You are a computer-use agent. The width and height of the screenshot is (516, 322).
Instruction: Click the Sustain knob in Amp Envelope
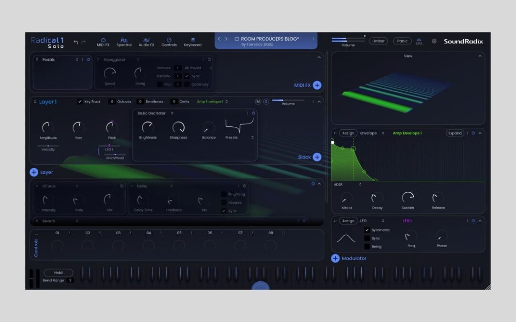coord(408,197)
